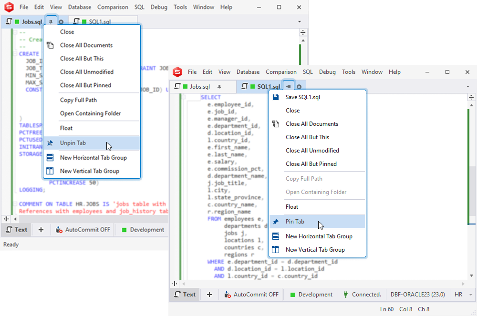Choose Close All But This in the right menu
The height and width of the screenshot is (316, 477).
317,137
